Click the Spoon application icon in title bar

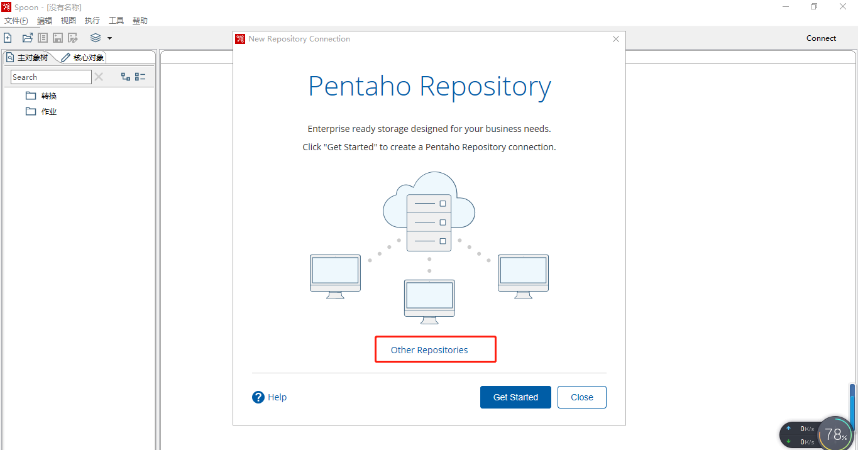6,7
